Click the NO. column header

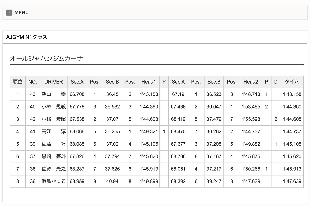33,82
